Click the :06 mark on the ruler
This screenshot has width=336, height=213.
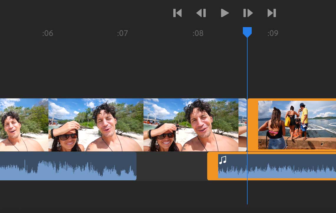pyautogui.click(x=47, y=33)
